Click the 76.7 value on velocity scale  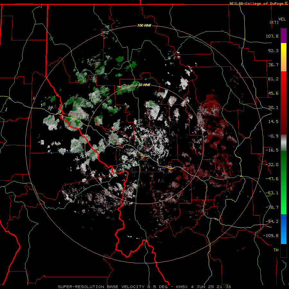273,65
